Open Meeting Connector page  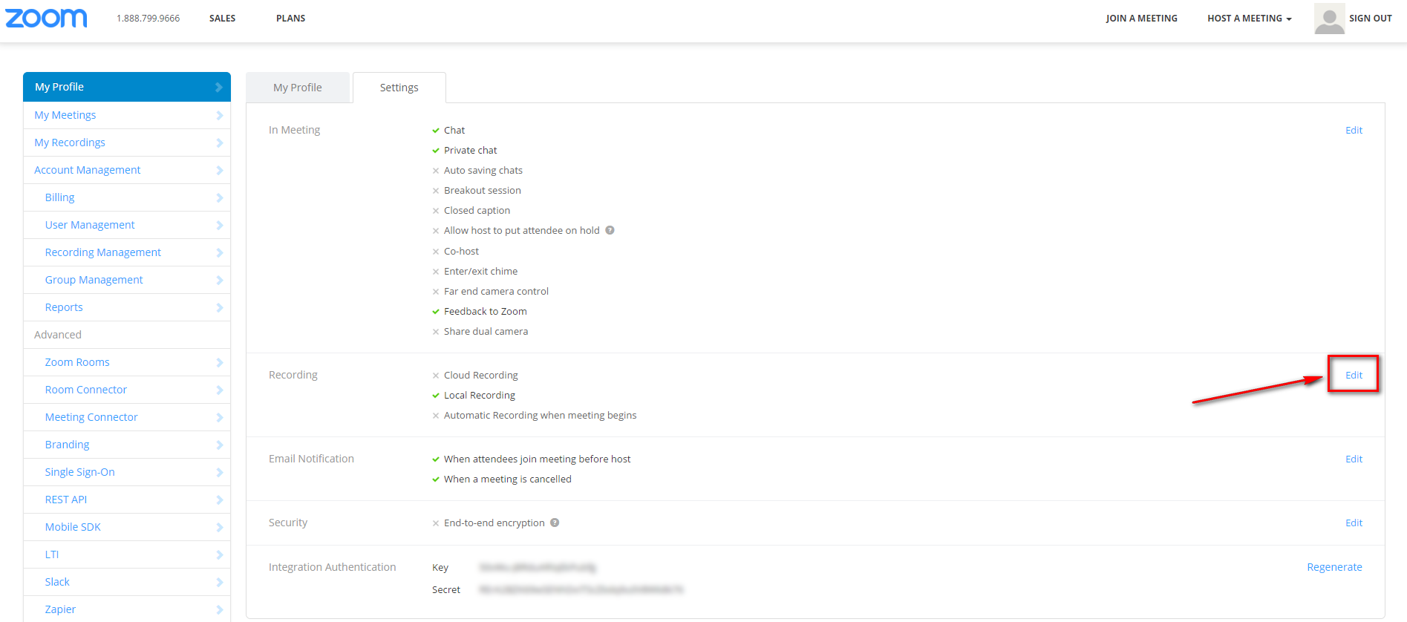127,417
